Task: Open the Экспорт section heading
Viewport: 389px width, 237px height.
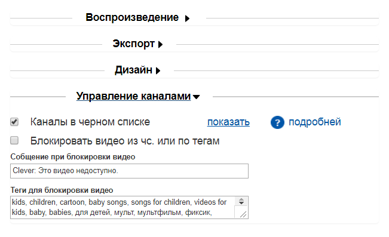Action: click(x=133, y=44)
